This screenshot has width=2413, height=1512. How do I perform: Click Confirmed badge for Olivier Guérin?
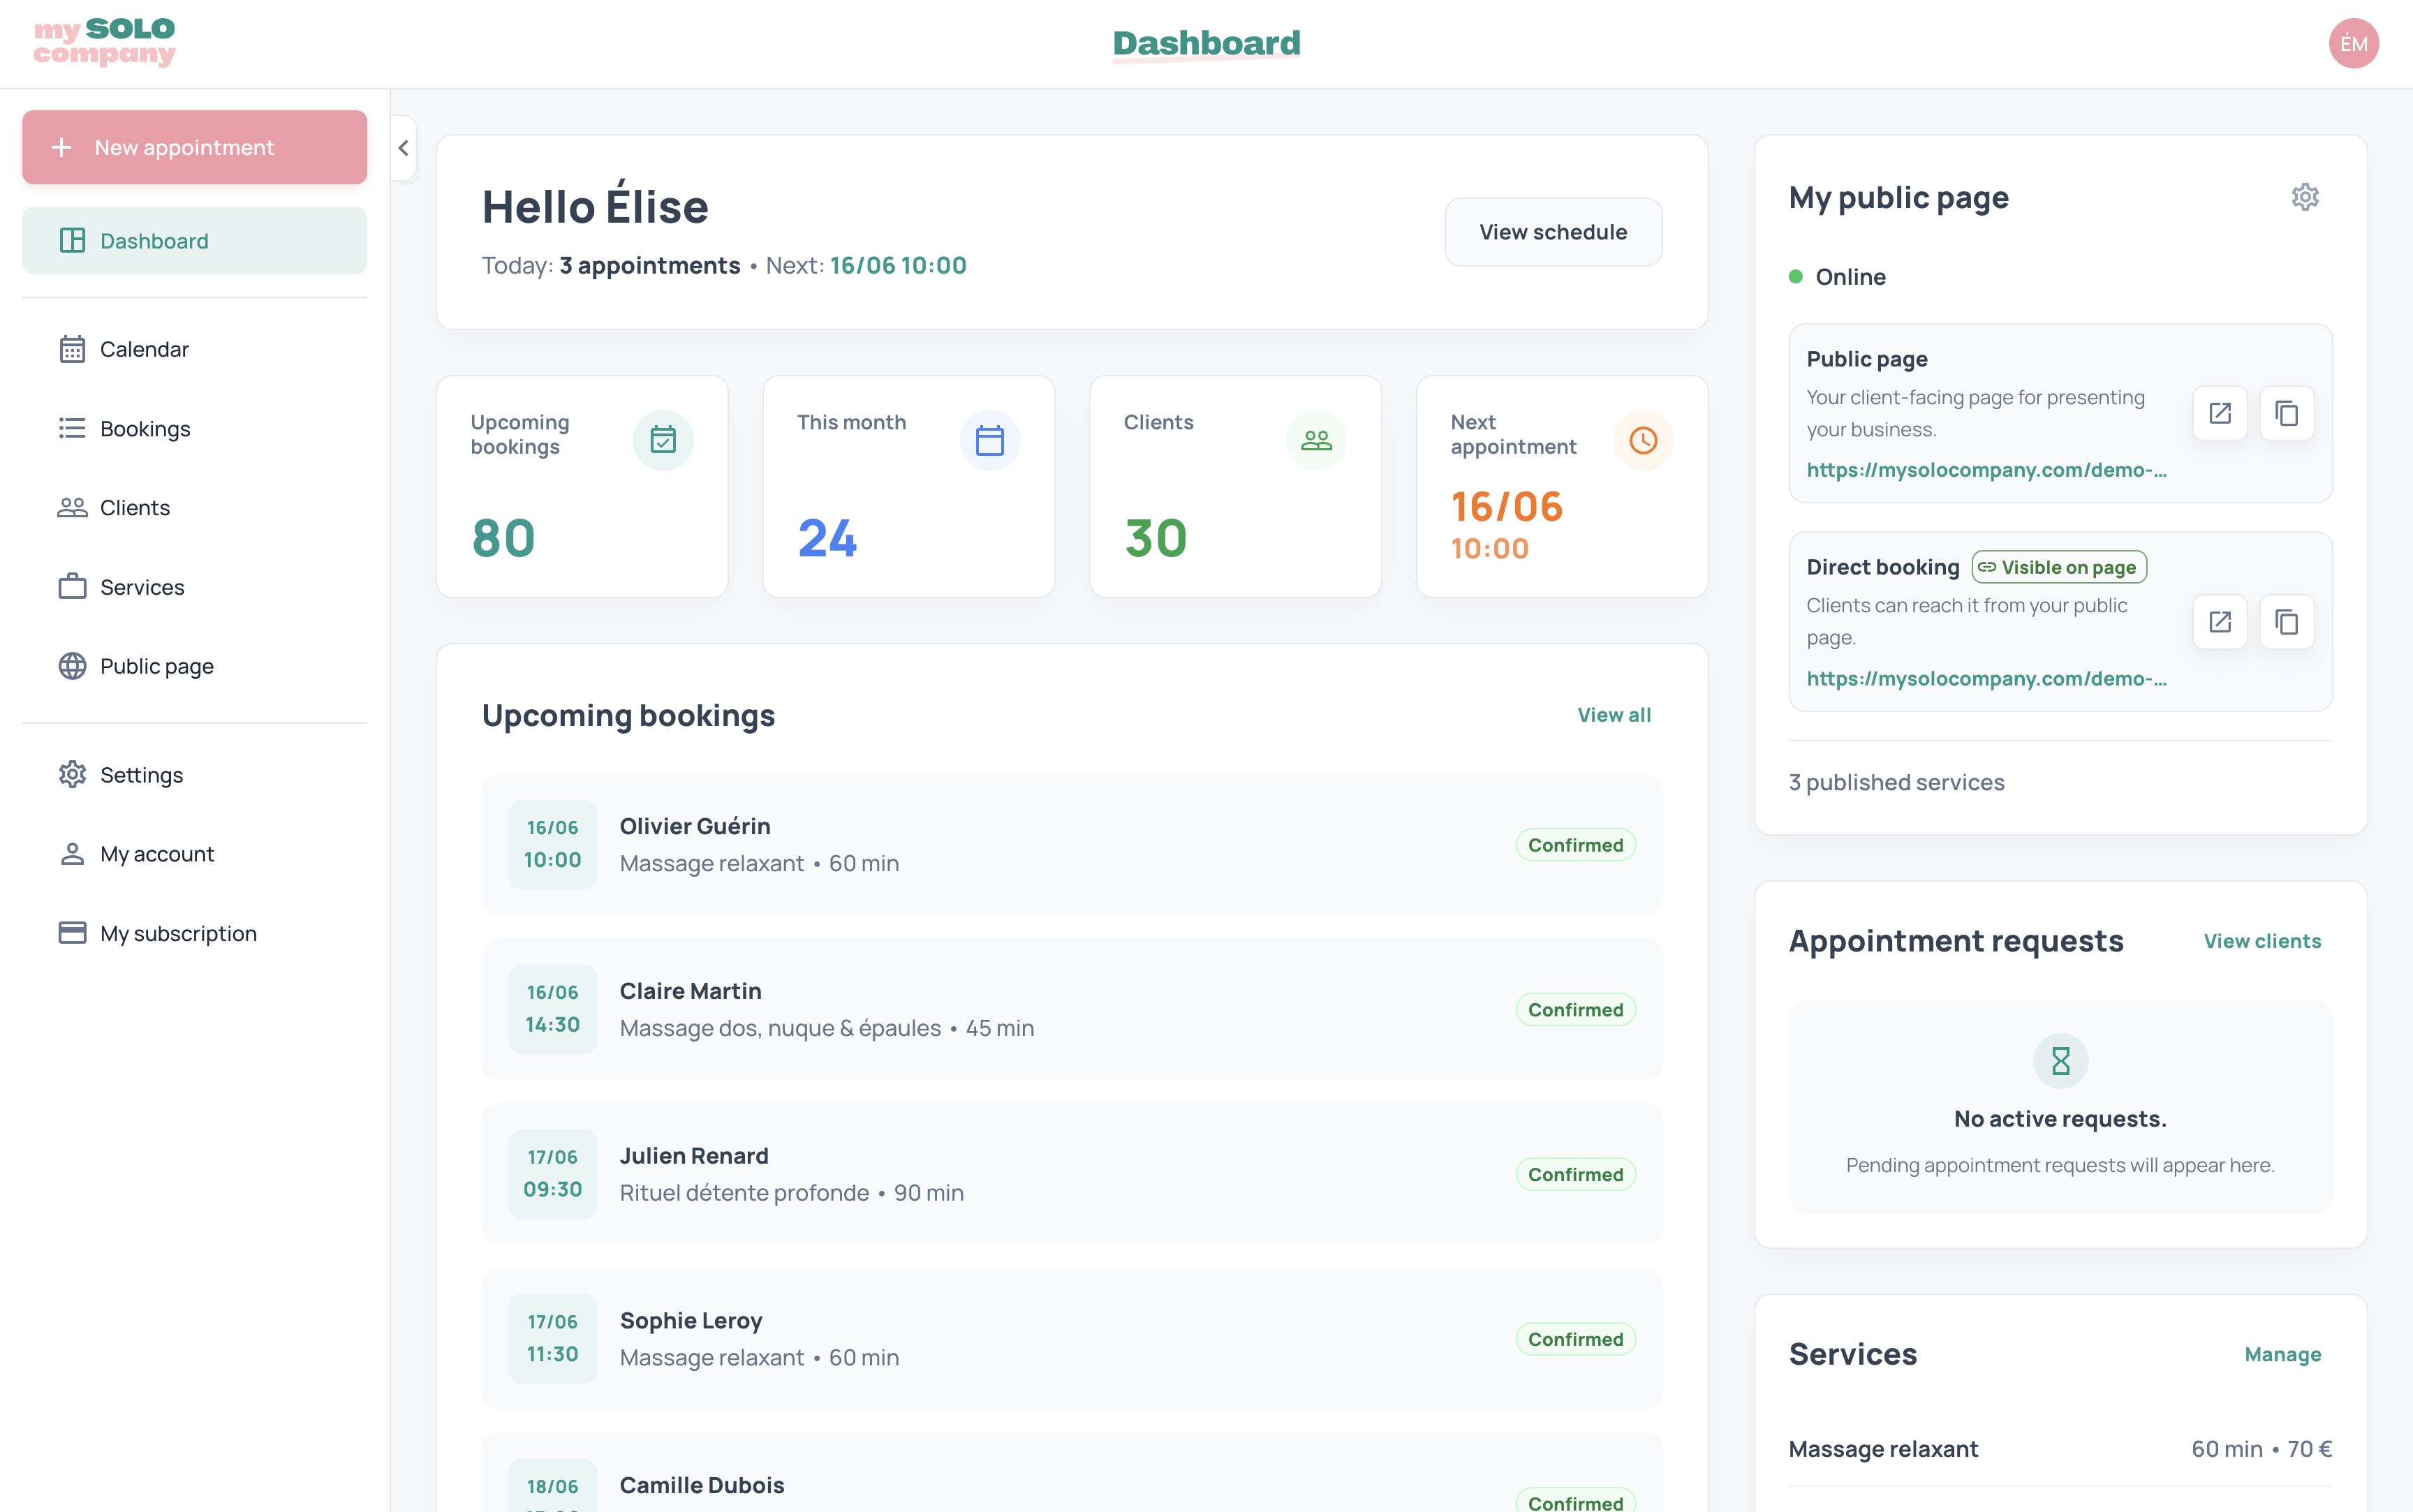point(1576,845)
